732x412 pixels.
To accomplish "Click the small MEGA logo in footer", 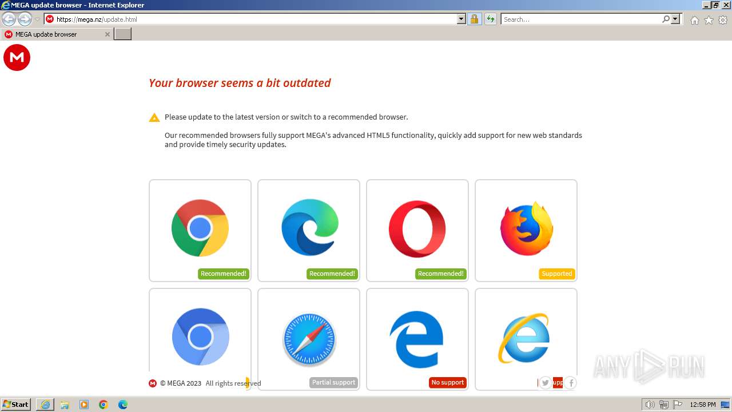I will click(x=153, y=383).
